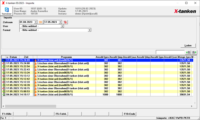
Task: Click the Programm cell of row 15:12:42
Action: pyautogui.click(x=66, y=79)
